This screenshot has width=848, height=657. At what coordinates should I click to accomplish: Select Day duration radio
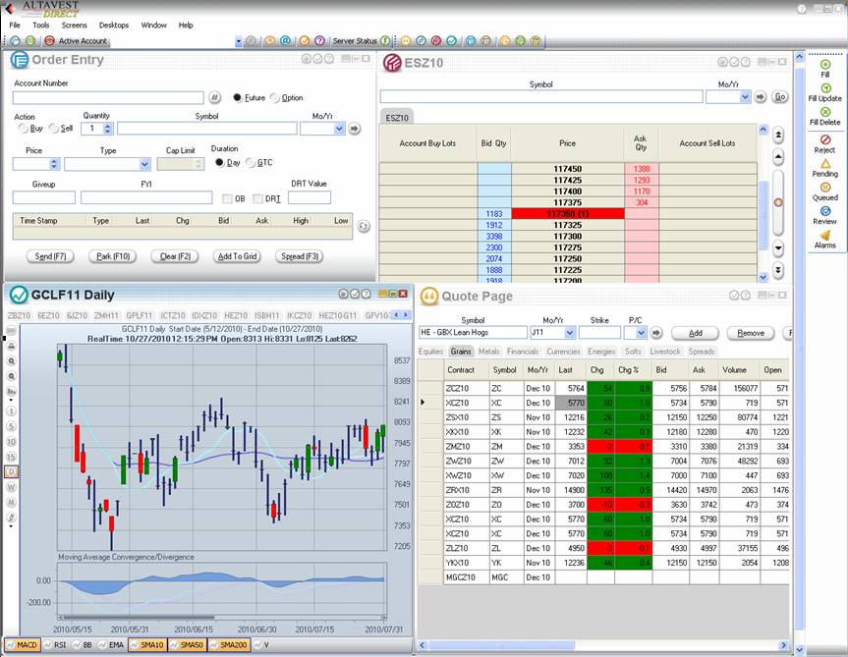[219, 162]
